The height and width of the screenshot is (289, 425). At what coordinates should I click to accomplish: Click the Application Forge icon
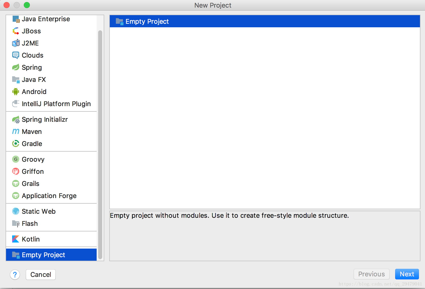coord(16,196)
